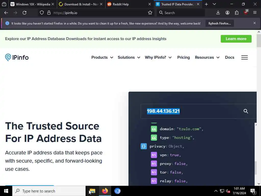This screenshot has height=196, width=261.
Task: Click the taskbar Type here to search box
Action: coord(49,191)
